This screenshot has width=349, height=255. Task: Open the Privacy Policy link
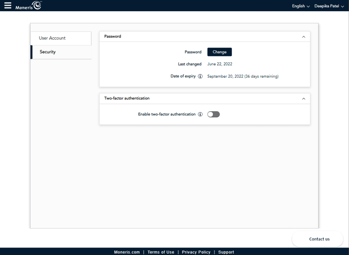tap(196, 252)
